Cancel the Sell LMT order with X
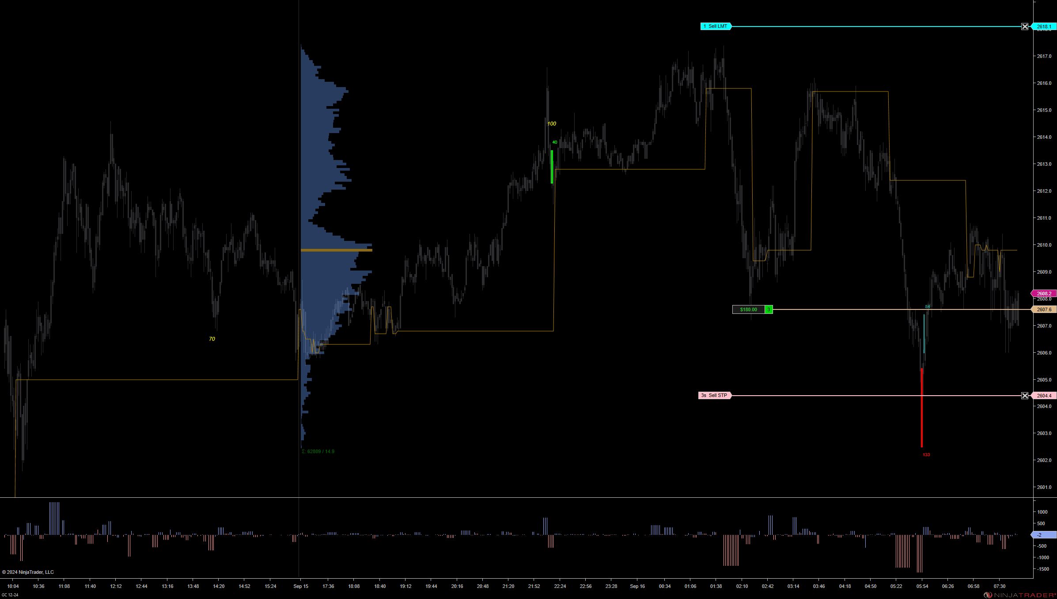The height and width of the screenshot is (599, 1057). tap(1025, 27)
